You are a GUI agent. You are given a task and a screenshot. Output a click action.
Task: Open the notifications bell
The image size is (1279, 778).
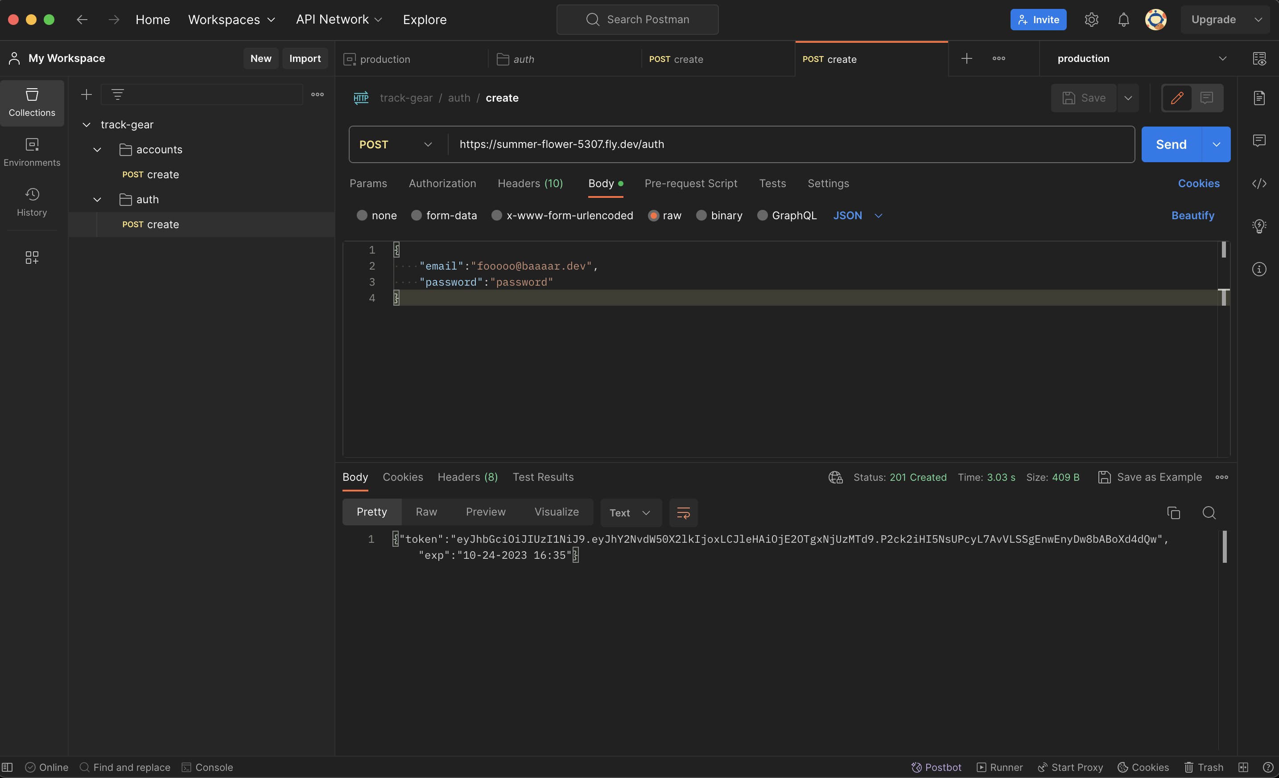pyautogui.click(x=1123, y=20)
